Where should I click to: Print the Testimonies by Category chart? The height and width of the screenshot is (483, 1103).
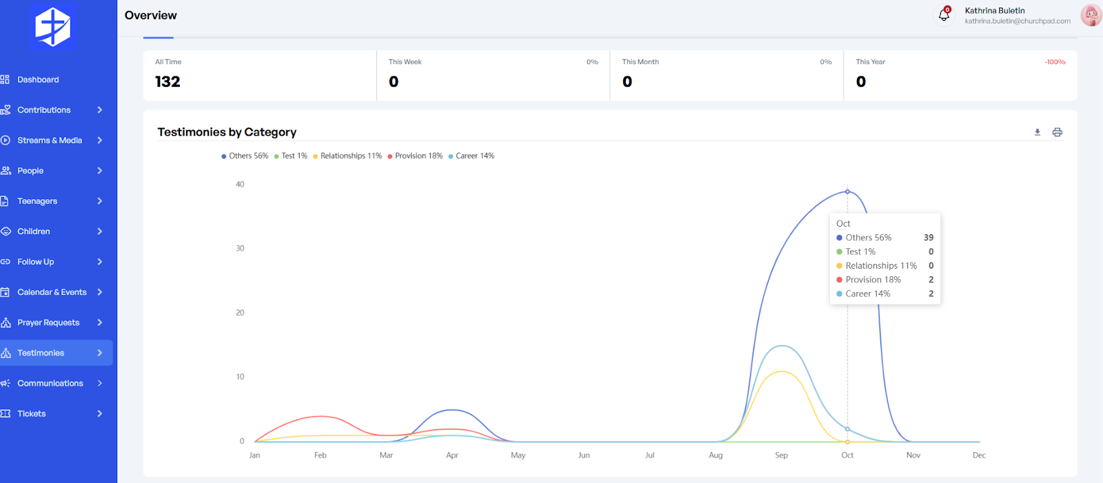pyautogui.click(x=1057, y=132)
